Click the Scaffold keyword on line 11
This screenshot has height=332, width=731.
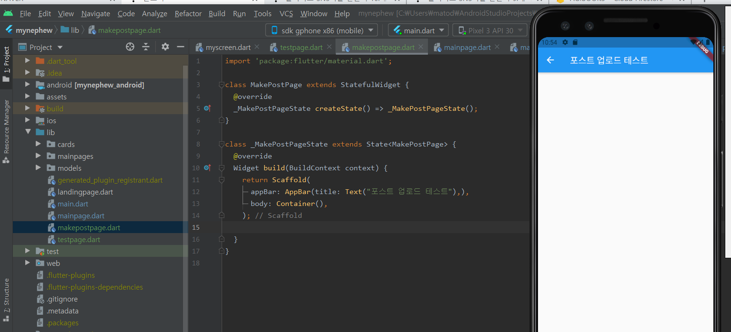[289, 180]
